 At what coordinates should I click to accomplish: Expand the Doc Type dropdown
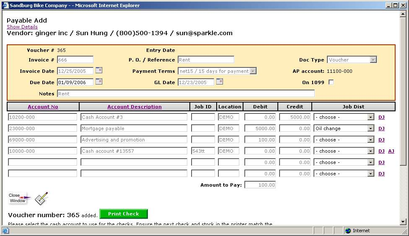point(373,60)
